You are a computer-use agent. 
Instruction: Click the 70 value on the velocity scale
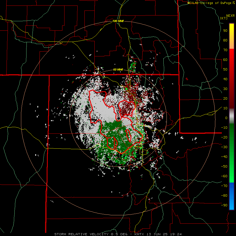[225, 50]
